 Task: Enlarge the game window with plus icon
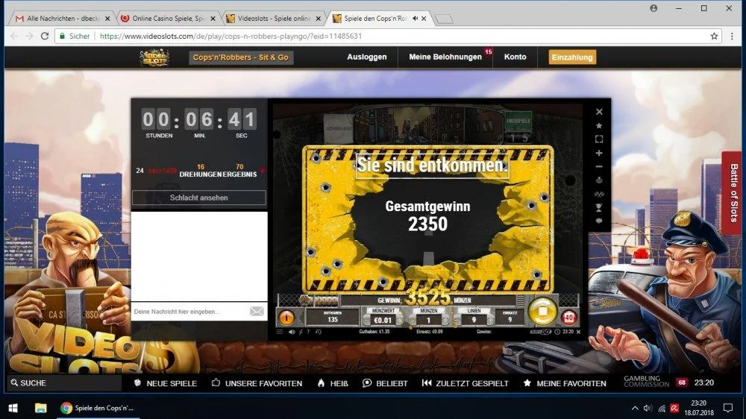pyautogui.click(x=599, y=153)
